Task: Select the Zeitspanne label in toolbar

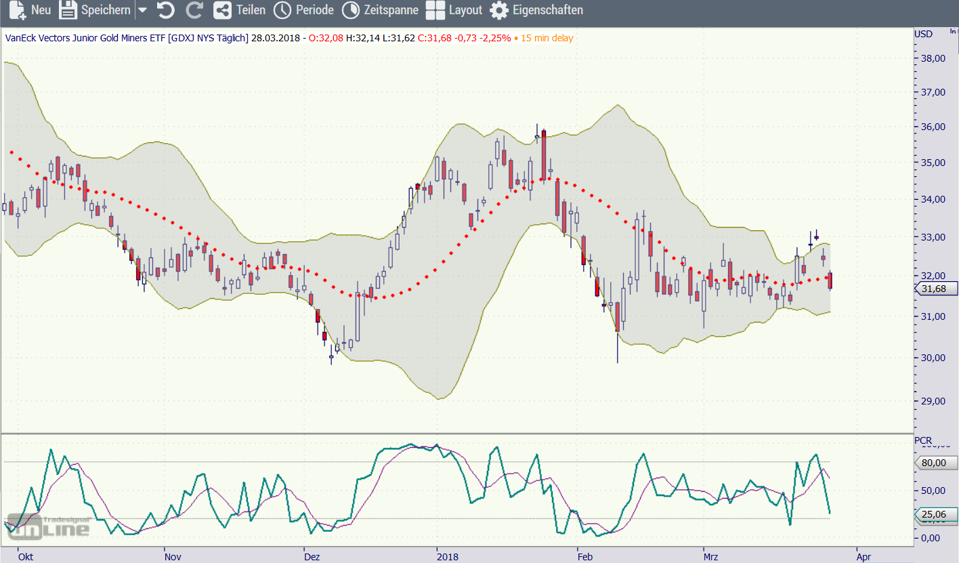Action: click(x=391, y=10)
